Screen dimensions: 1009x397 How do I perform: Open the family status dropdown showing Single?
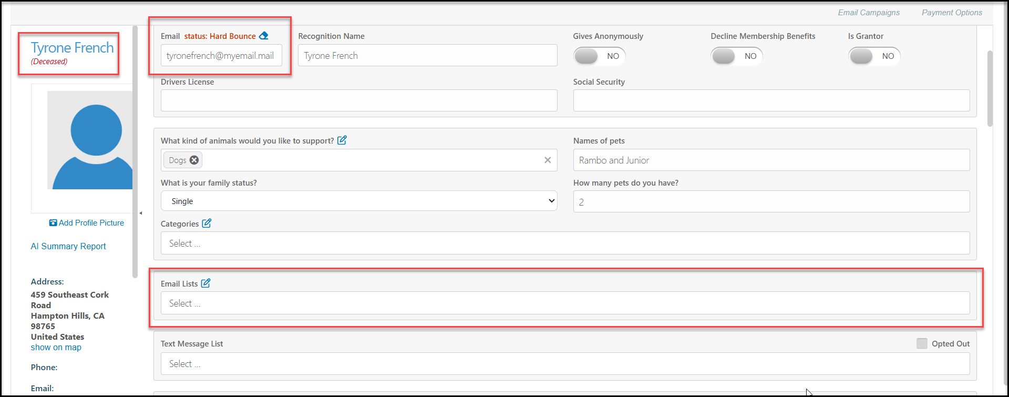point(359,201)
